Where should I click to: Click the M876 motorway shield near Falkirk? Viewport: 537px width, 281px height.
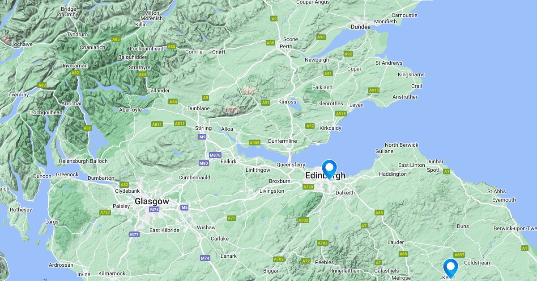click(x=215, y=155)
